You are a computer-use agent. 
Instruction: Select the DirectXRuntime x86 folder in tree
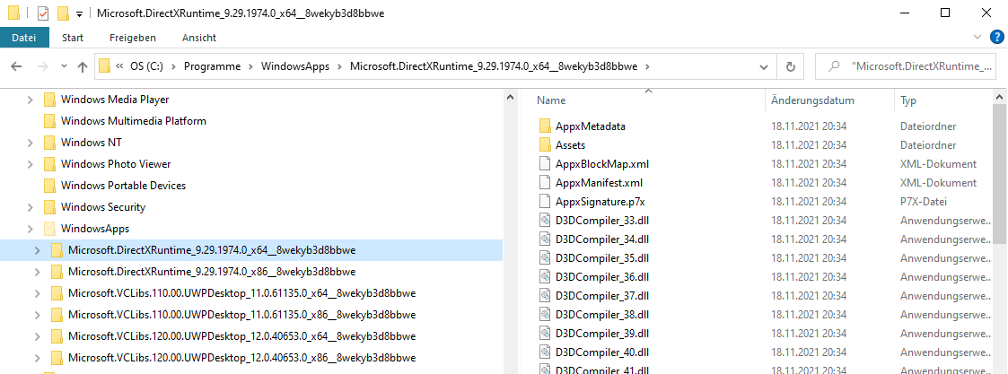pos(212,271)
